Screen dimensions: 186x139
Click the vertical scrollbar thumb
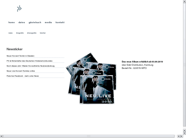point(184,65)
